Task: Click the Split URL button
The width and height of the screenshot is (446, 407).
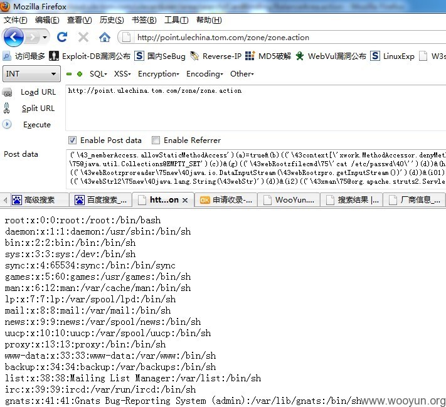Action: (38, 108)
